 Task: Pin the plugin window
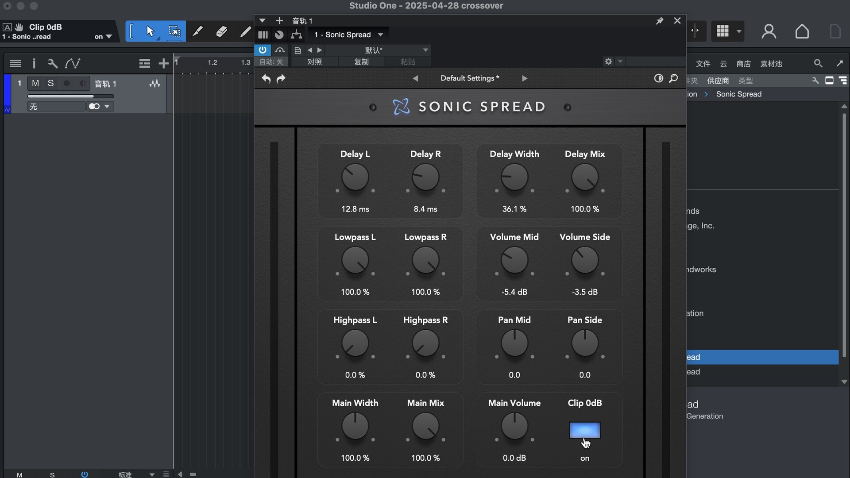(x=660, y=21)
